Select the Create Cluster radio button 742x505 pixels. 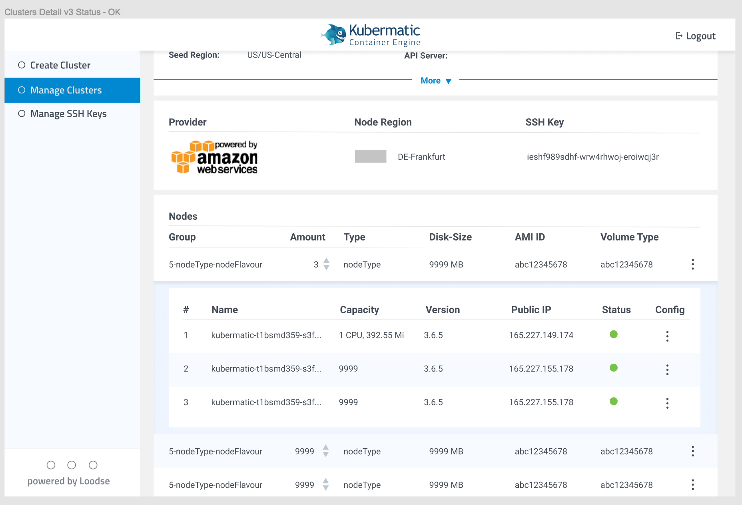pyautogui.click(x=21, y=65)
